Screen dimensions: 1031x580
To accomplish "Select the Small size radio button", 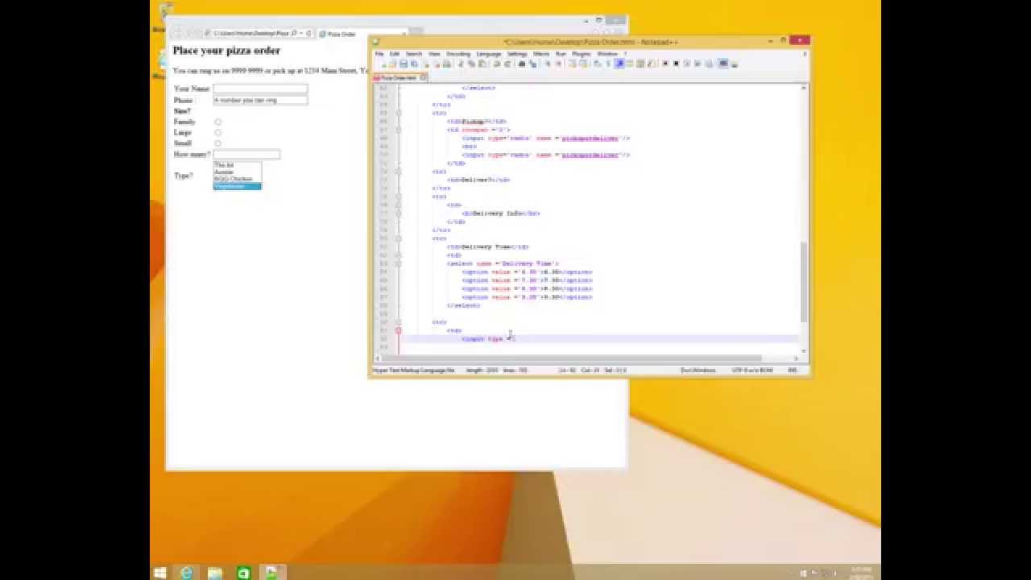I will (x=217, y=143).
